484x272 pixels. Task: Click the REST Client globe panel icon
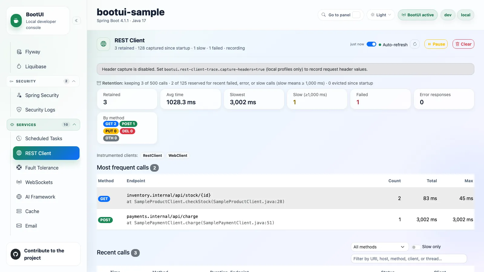[x=103, y=44]
